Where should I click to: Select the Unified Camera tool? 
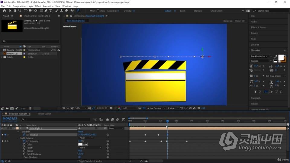pos(31,11)
